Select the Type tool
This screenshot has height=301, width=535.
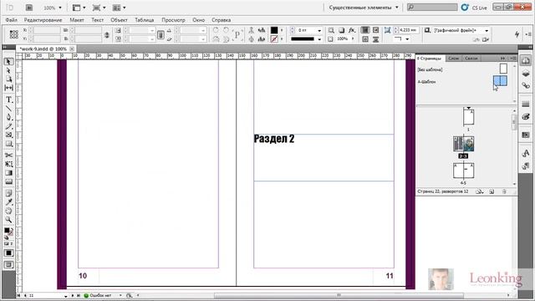(9, 100)
